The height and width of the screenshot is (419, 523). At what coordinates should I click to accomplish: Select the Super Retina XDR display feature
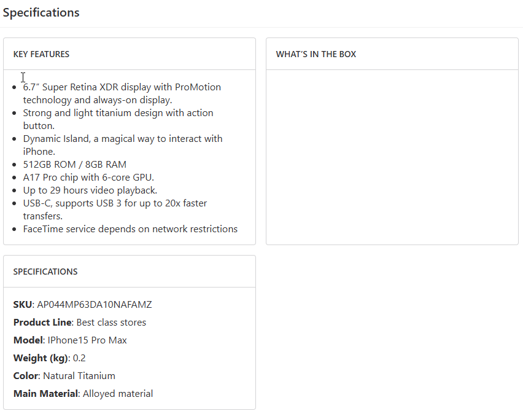click(x=122, y=87)
